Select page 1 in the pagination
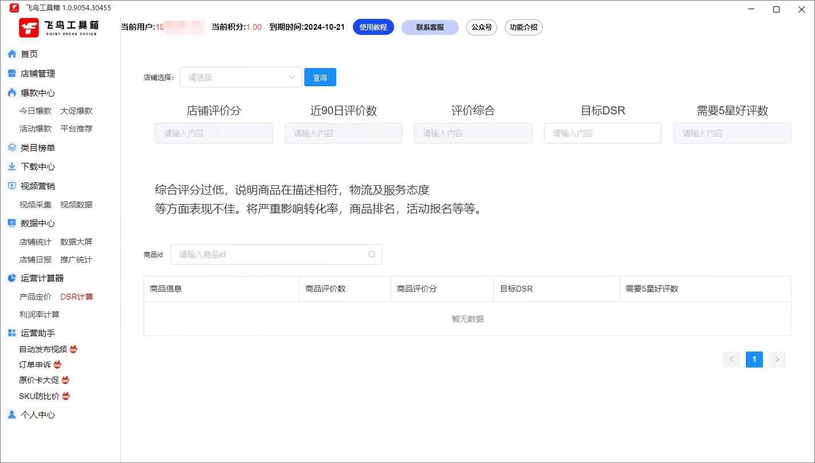The width and height of the screenshot is (815, 463). pos(754,360)
